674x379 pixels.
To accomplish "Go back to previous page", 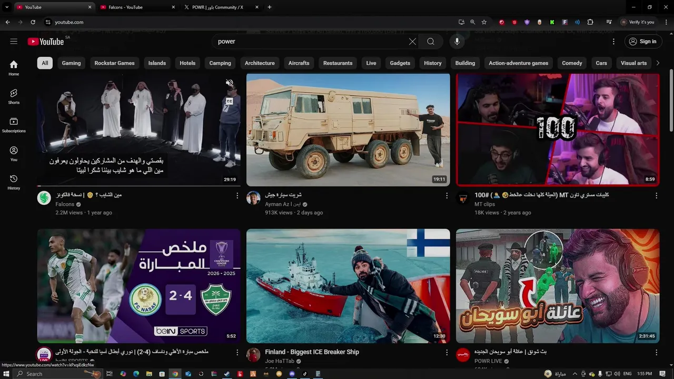I will click(x=7, y=22).
